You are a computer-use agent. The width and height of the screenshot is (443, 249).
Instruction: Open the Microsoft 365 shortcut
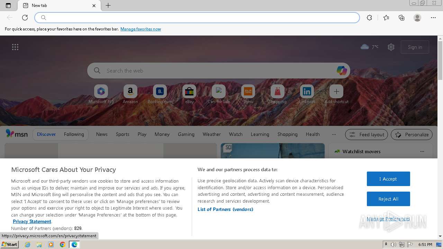pos(101,94)
